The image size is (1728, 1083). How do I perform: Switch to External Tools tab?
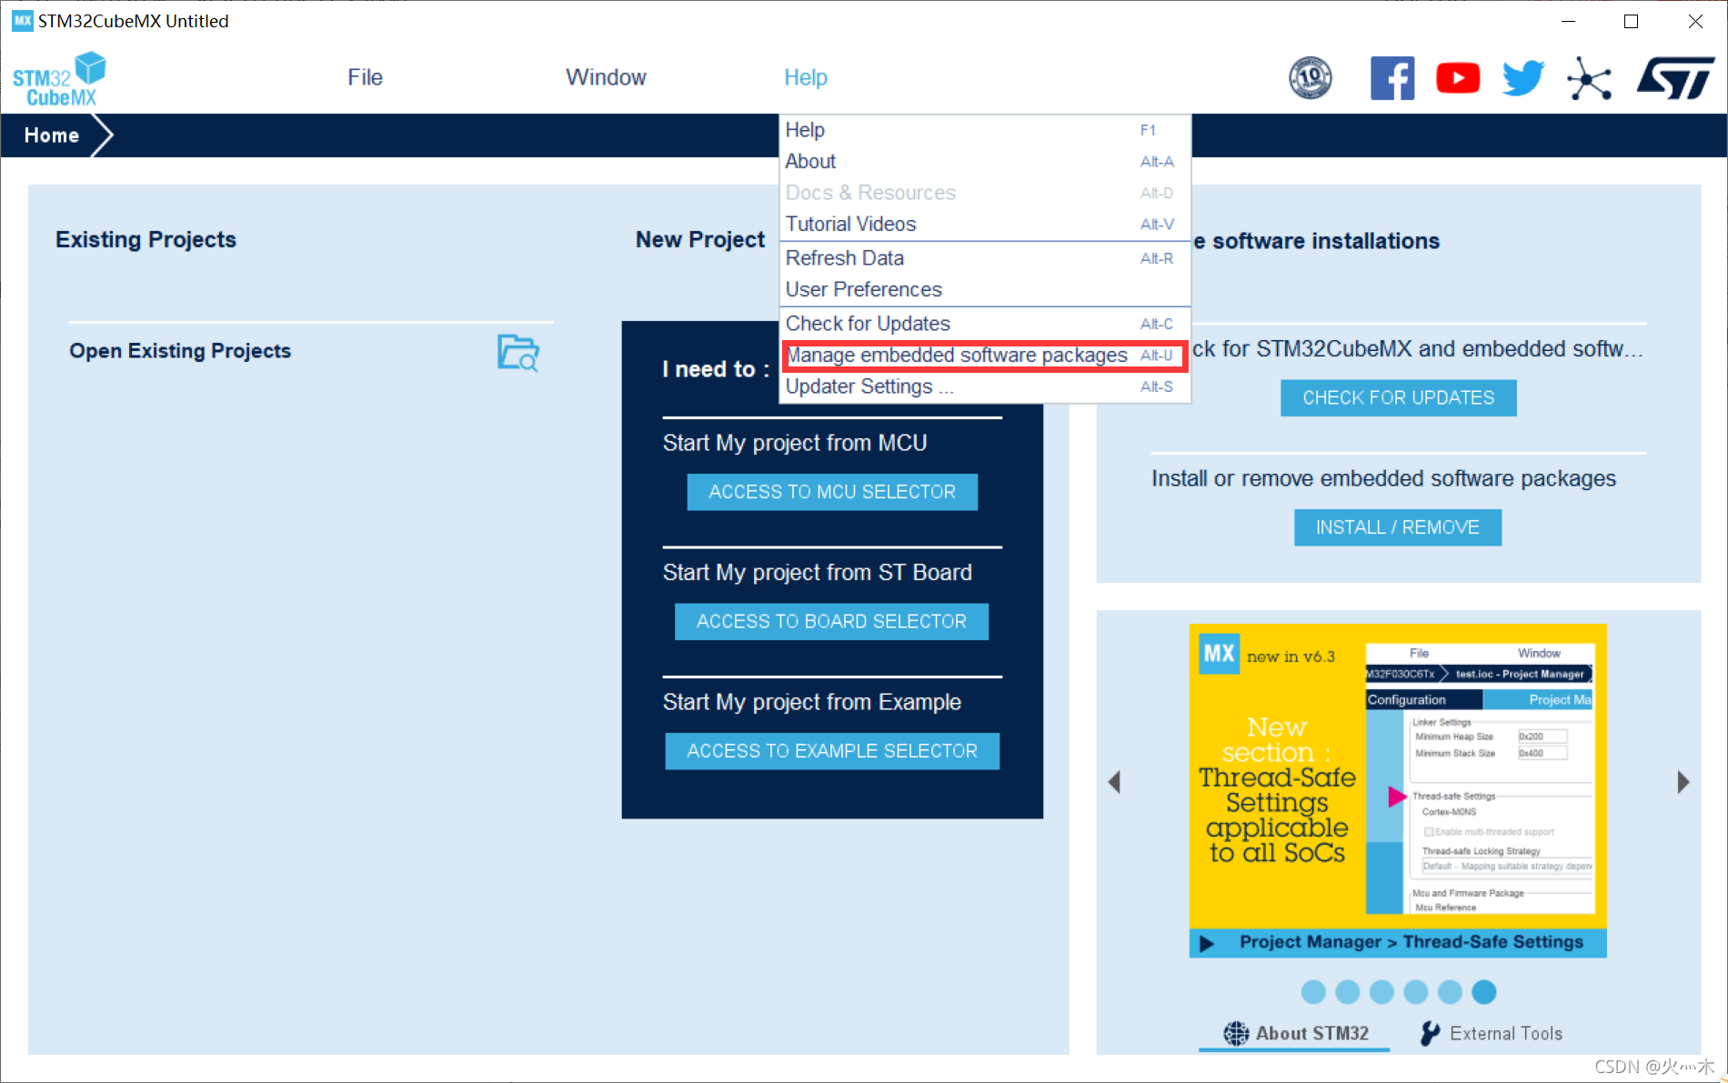click(1492, 1034)
